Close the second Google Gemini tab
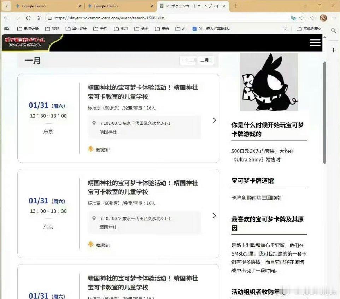Screen dimensions: 340x299 [x=152, y=6]
